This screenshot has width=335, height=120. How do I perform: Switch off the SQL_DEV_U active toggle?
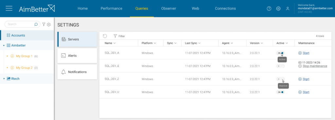pos(280,92)
